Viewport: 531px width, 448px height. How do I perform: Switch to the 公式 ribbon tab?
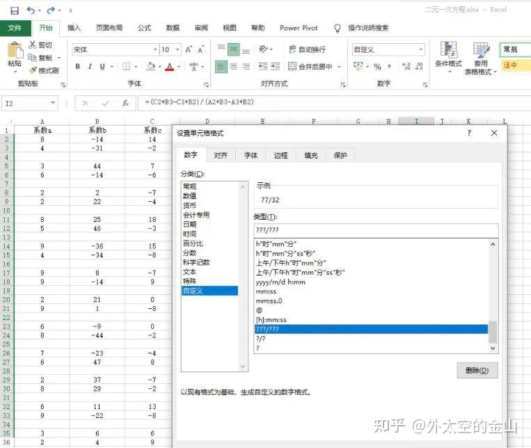(144, 28)
